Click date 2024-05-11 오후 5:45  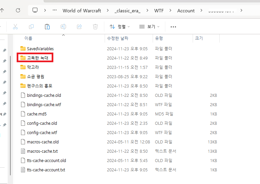click(x=127, y=161)
